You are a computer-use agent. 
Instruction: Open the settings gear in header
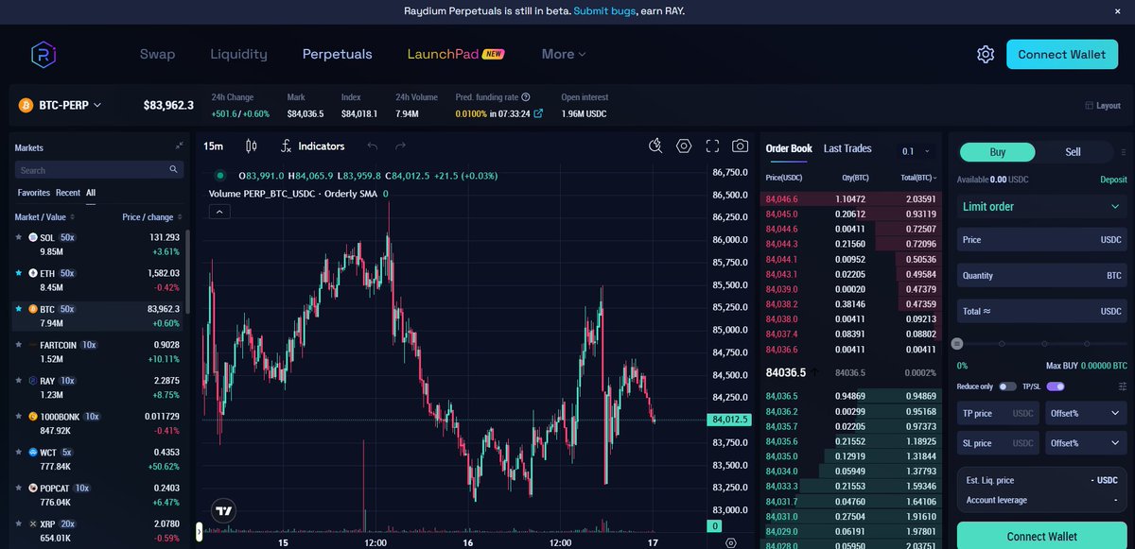click(x=986, y=54)
